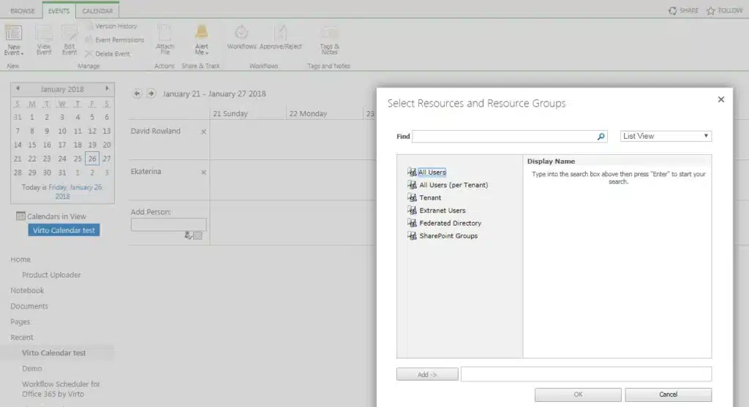Click the selected resources field beside Add
This screenshot has height=407, width=749.
(x=586, y=374)
